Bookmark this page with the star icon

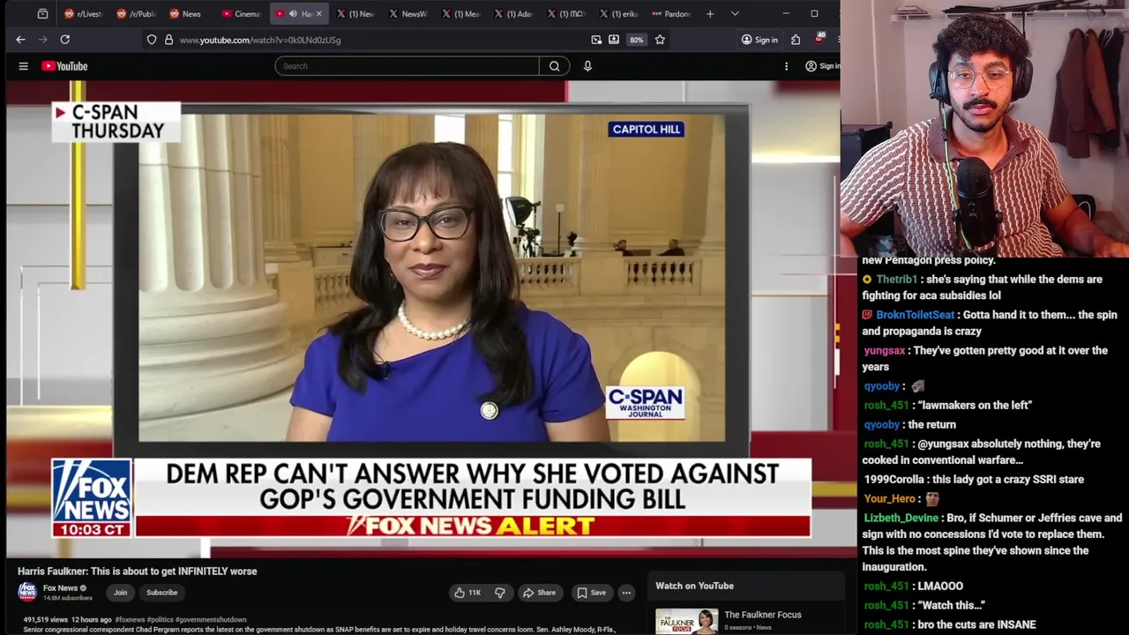pos(660,40)
